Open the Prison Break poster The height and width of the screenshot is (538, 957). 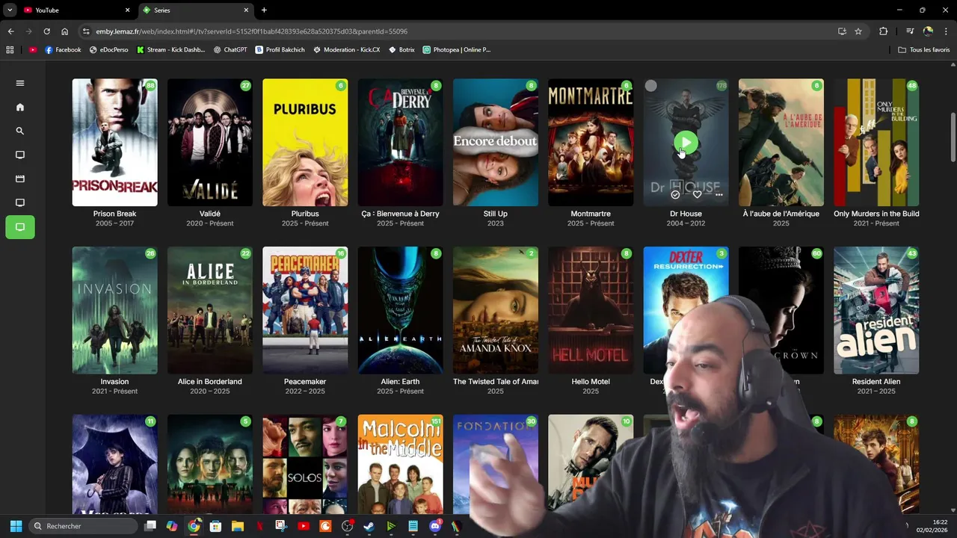pyautogui.click(x=114, y=142)
